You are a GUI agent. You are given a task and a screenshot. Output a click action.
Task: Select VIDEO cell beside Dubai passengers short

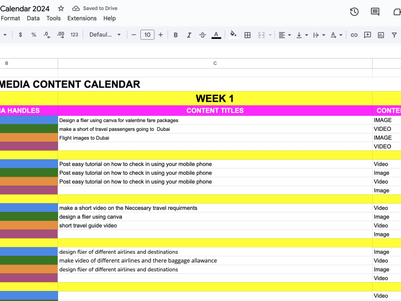coord(387,129)
